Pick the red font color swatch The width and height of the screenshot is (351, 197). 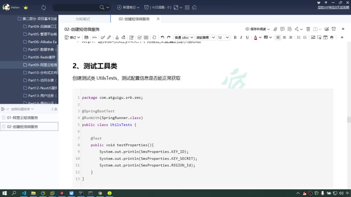256,37
